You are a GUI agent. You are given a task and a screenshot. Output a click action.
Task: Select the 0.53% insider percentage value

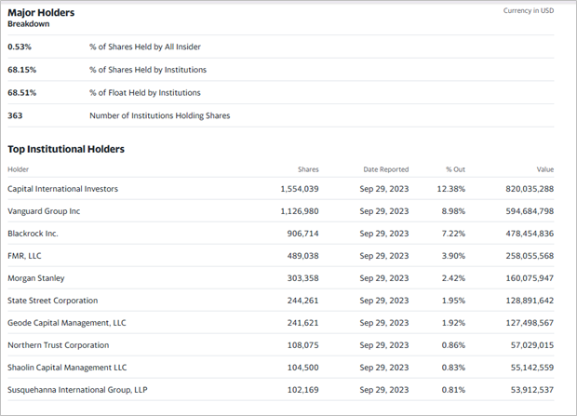click(x=20, y=47)
